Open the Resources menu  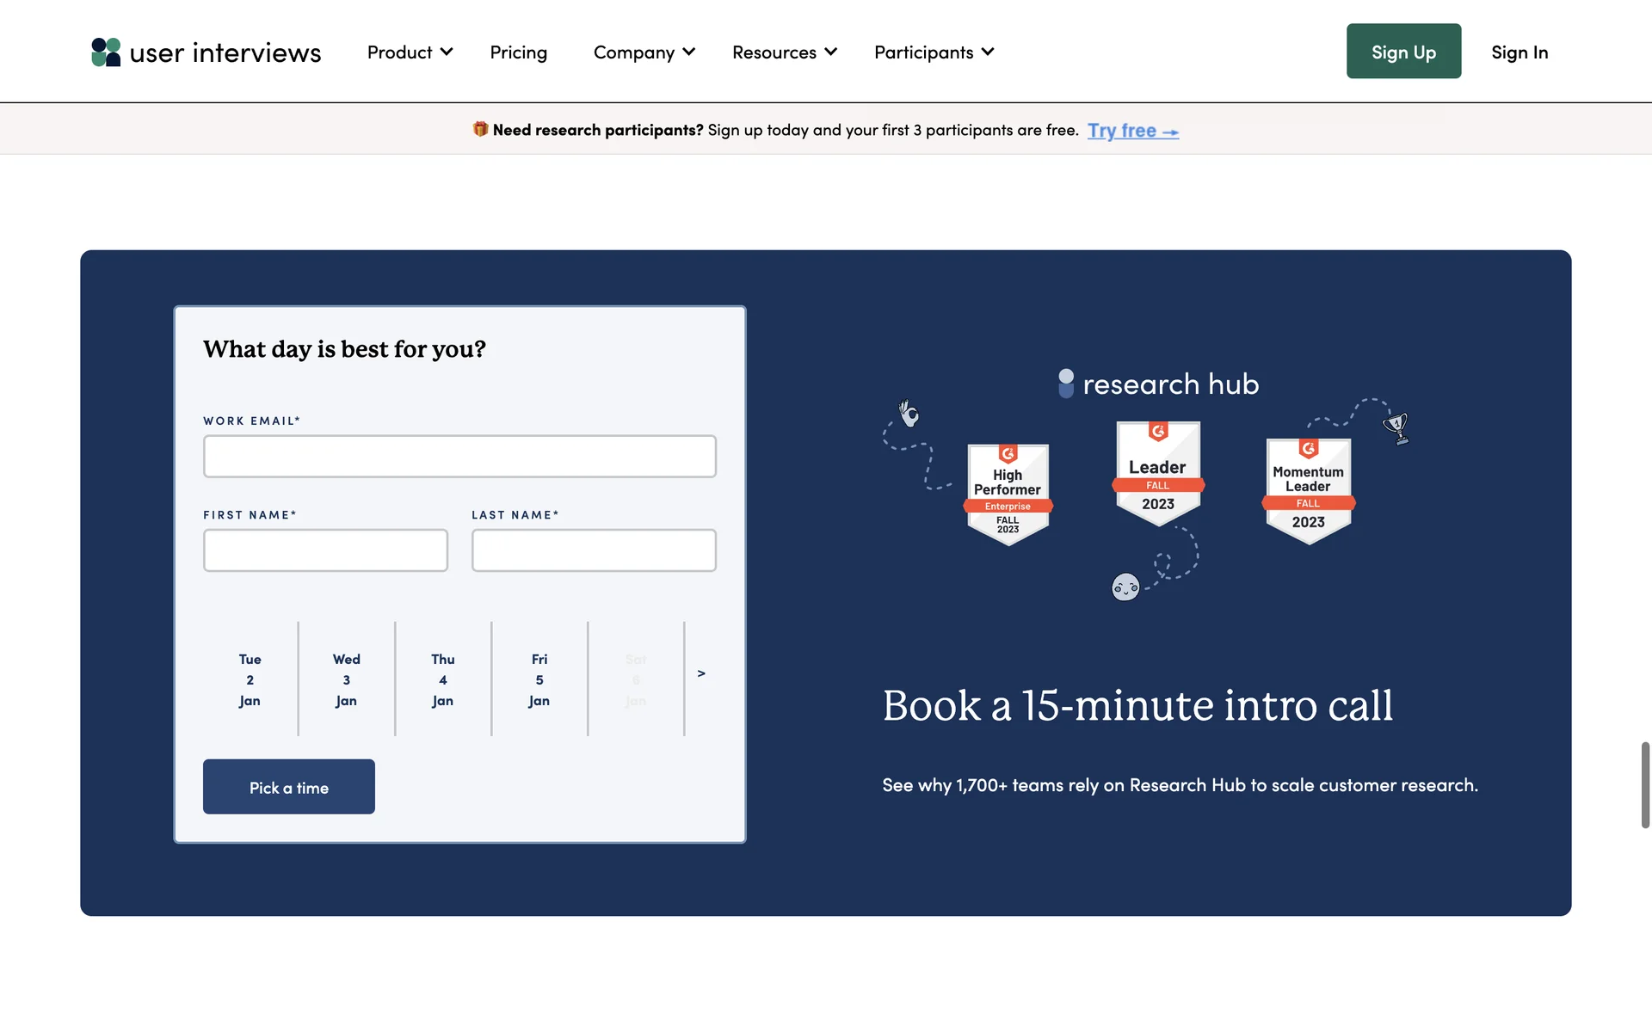click(x=784, y=52)
